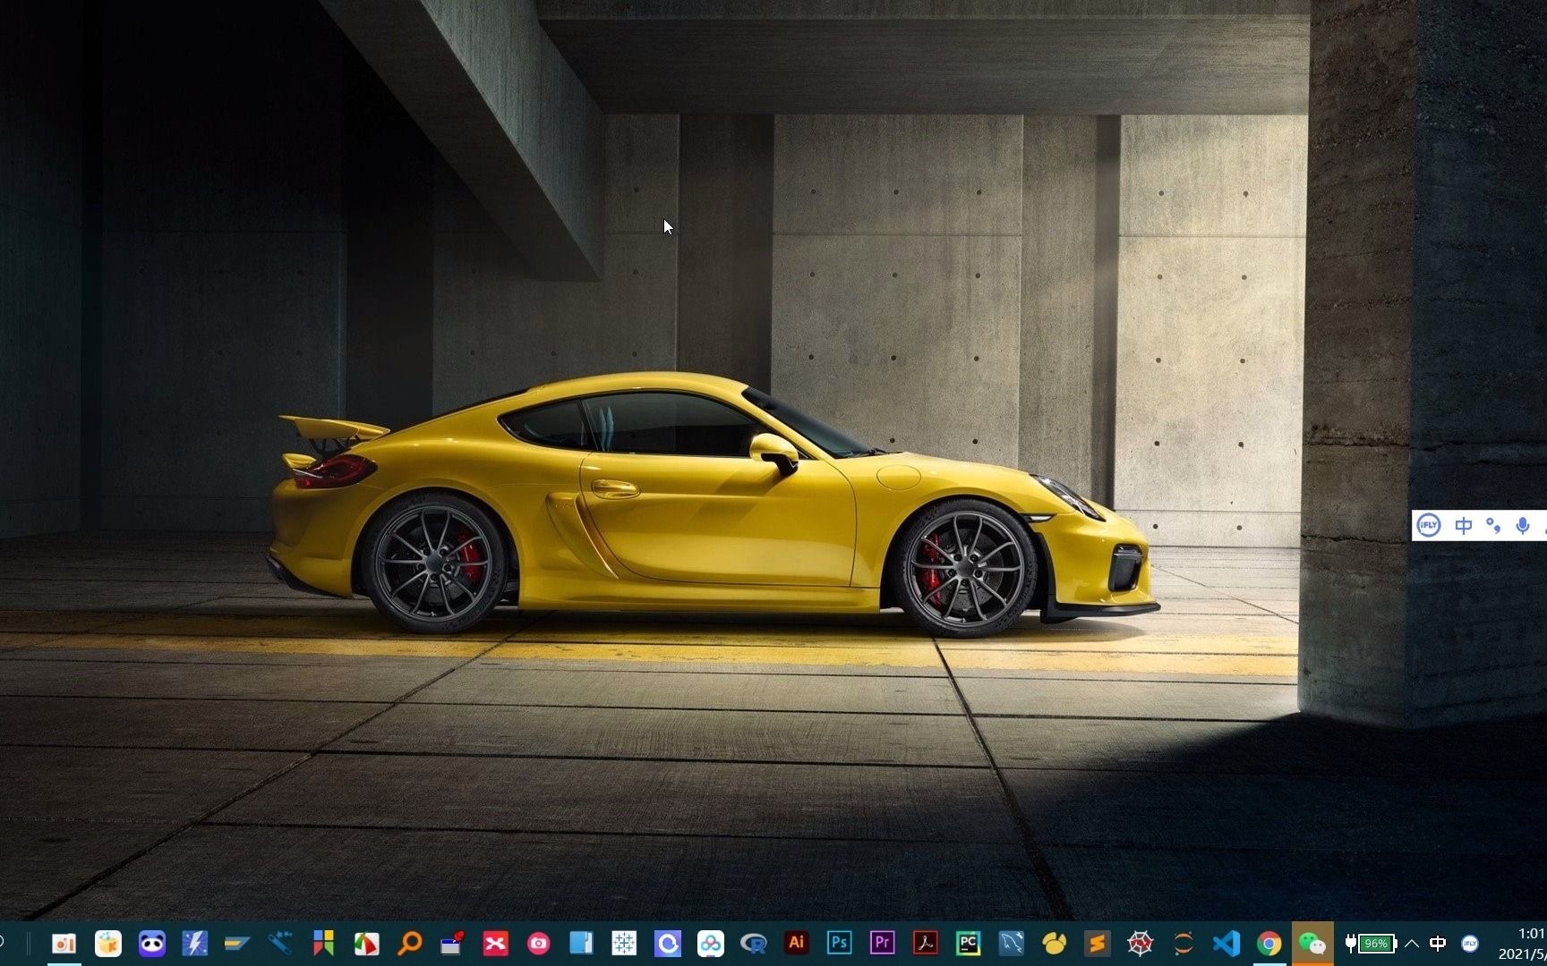This screenshot has width=1547, height=966.
Task: Switch to the Google Chrome window
Action: pos(1269,943)
